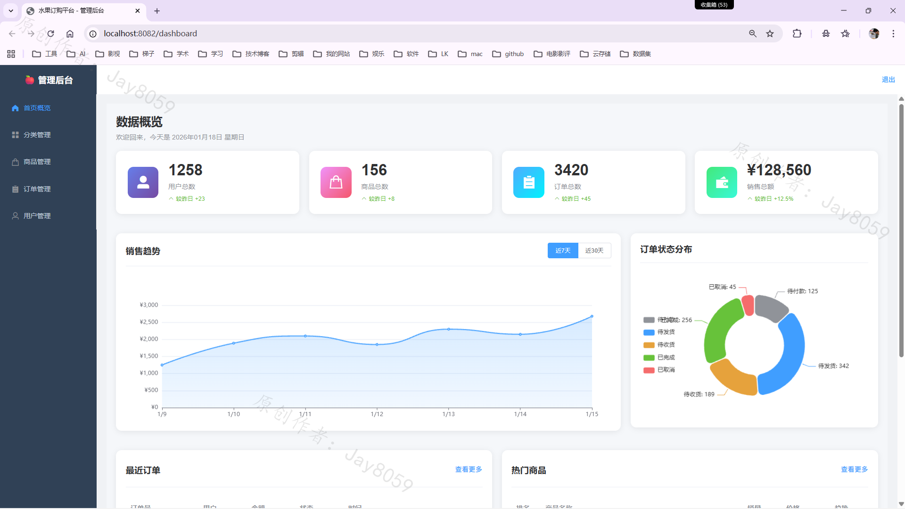Click the scrollbar down arrow

[x=901, y=504]
